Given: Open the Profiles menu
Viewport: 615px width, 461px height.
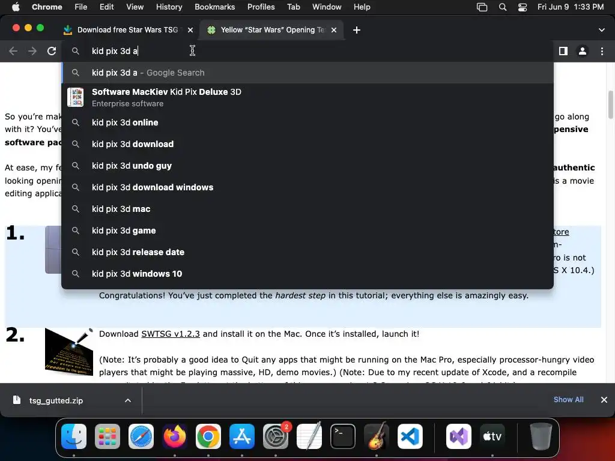Looking at the screenshot, I should click(x=261, y=7).
